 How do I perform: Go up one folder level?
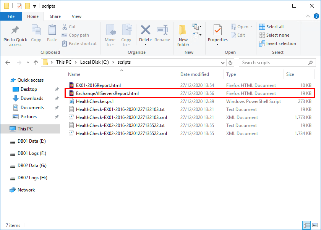click(36, 63)
